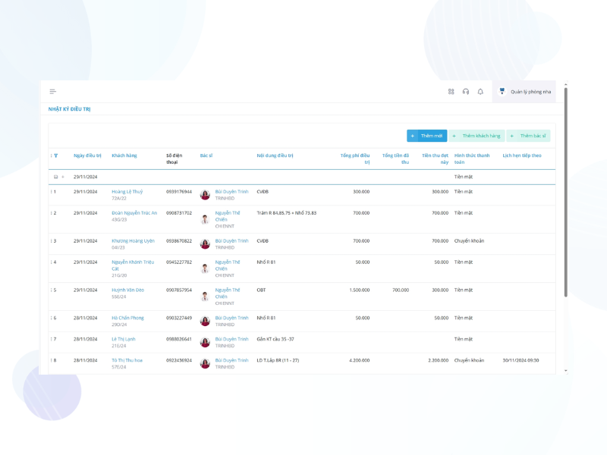The width and height of the screenshot is (607, 455).
Task: Open the hamburger sidebar menu
Action: click(x=52, y=92)
